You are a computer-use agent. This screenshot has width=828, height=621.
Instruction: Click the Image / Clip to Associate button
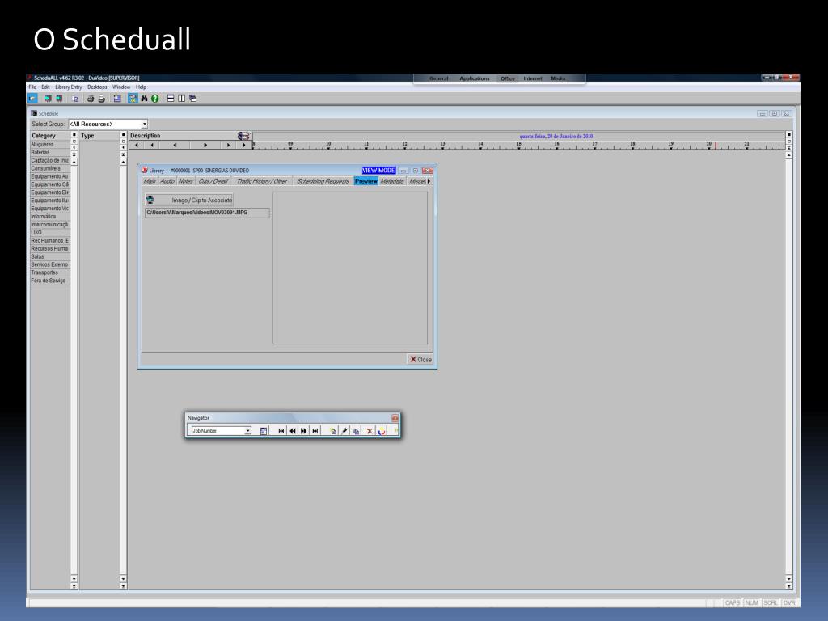[x=189, y=201]
